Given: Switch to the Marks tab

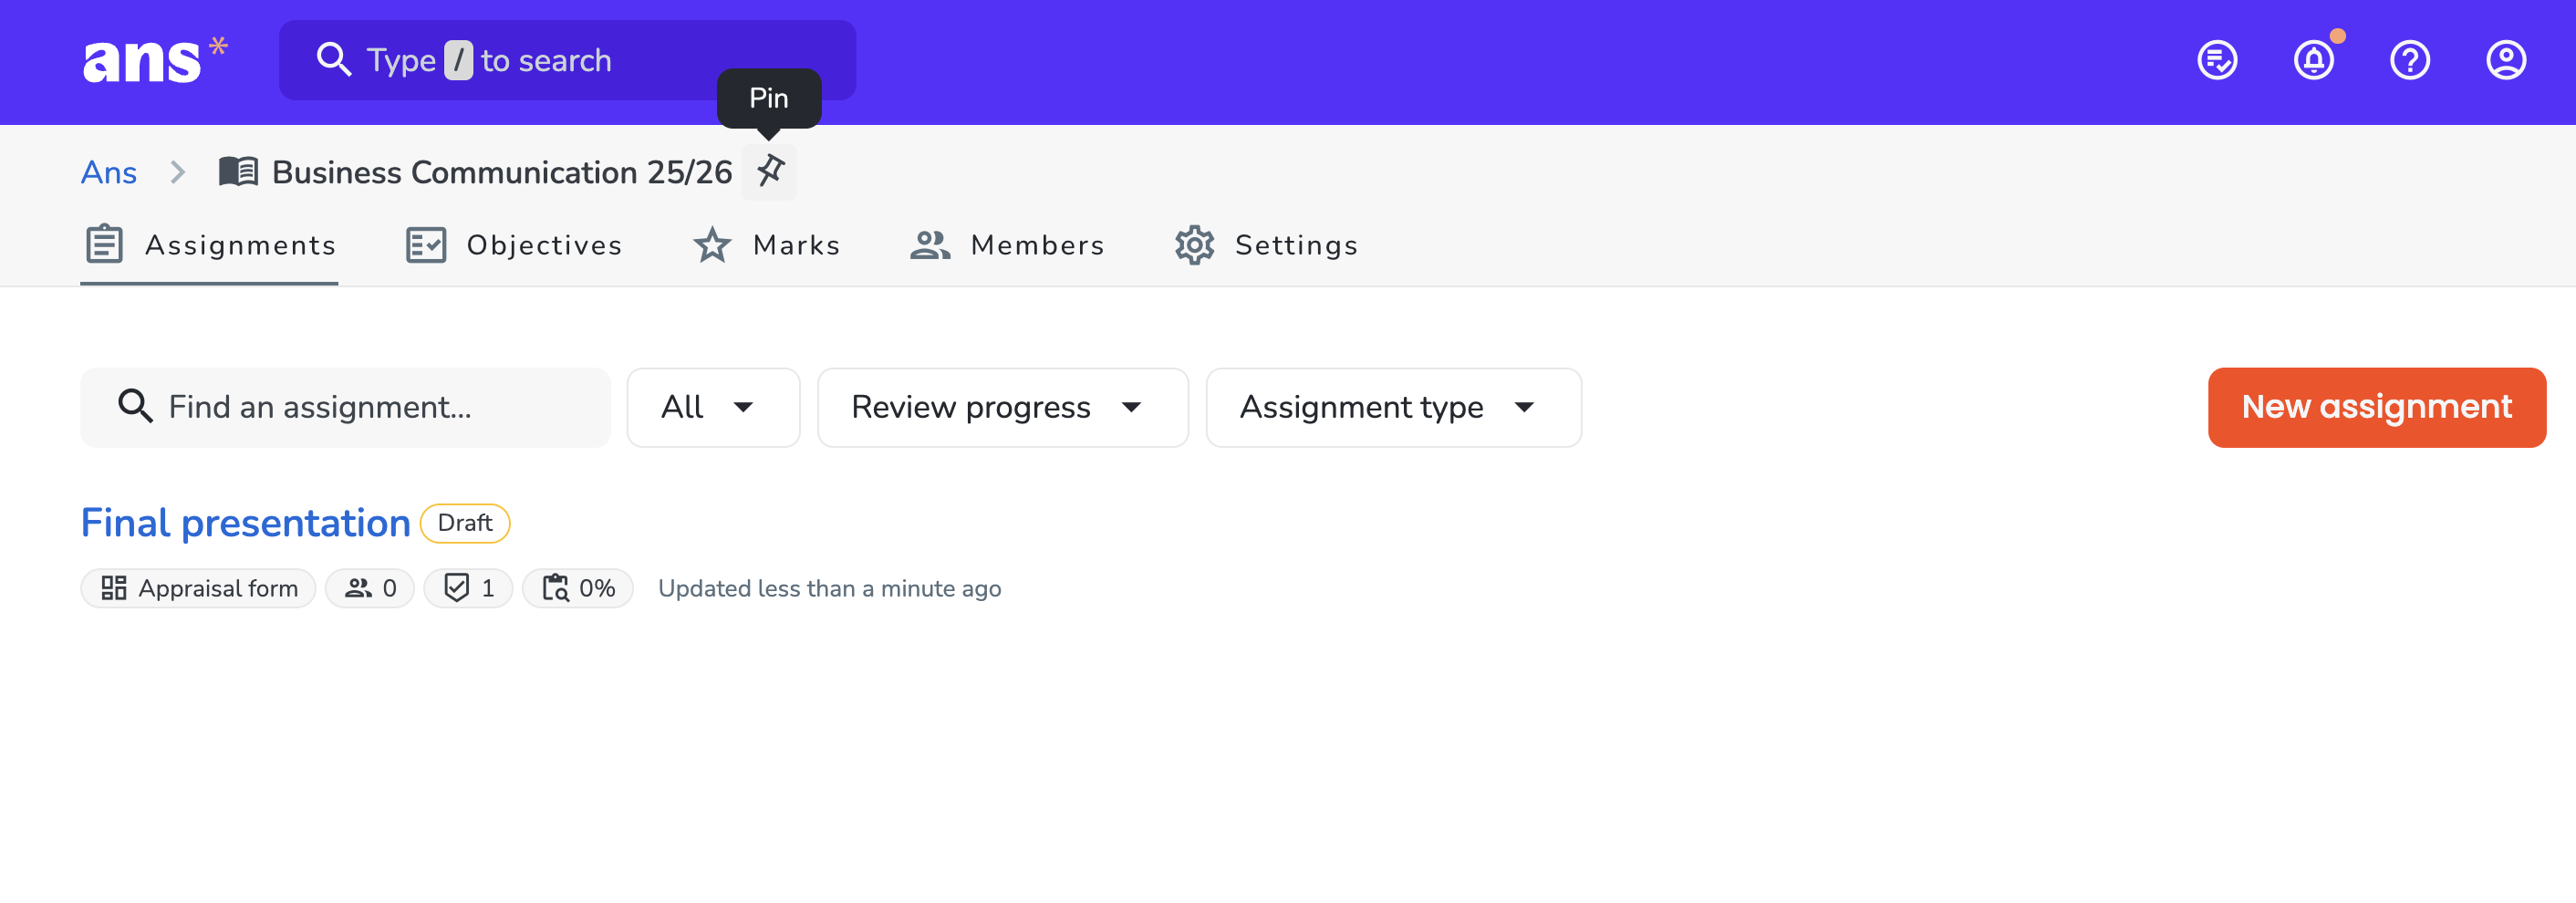Looking at the screenshot, I should click(x=766, y=245).
